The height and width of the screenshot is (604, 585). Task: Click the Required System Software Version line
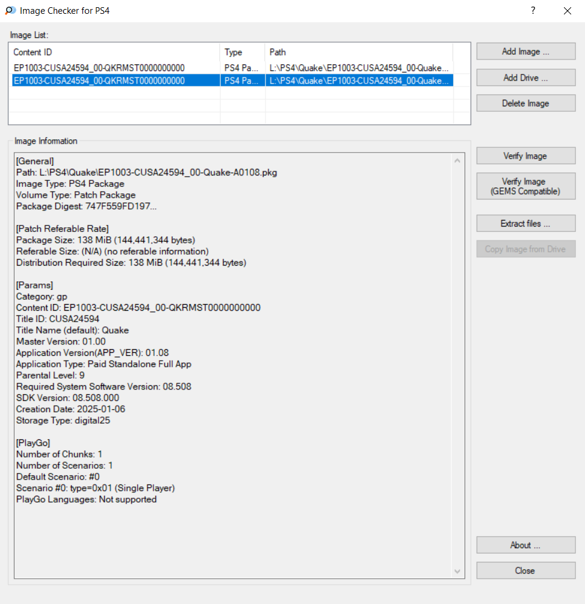104,386
